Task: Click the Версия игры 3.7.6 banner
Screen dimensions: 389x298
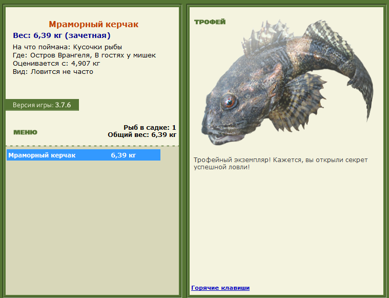Action: [x=42, y=105]
